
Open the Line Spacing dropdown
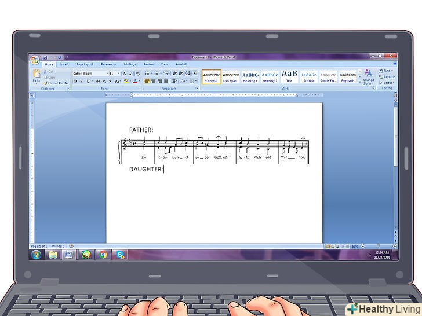point(174,81)
